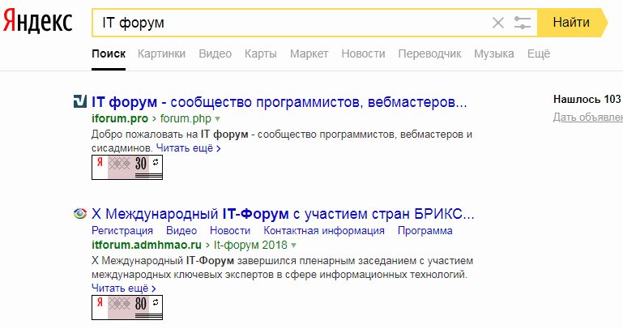The image size is (623, 329).
Task: Click the itforum.admhmao.ru favicon icon
Action: (80, 214)
